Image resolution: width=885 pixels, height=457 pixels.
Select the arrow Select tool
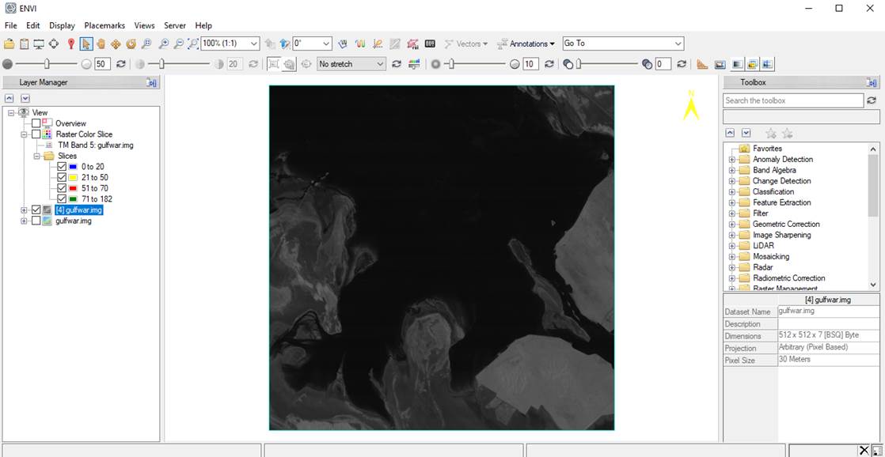coord(85,43)
